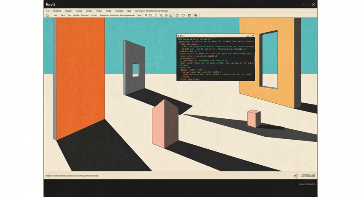This screenshot has height=197, width=361.
Task: Click the red-orange icon in the toolbar
Action: click(x=146, y=15)
